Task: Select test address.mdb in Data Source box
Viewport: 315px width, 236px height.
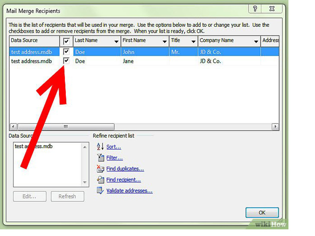Action: 34,146
